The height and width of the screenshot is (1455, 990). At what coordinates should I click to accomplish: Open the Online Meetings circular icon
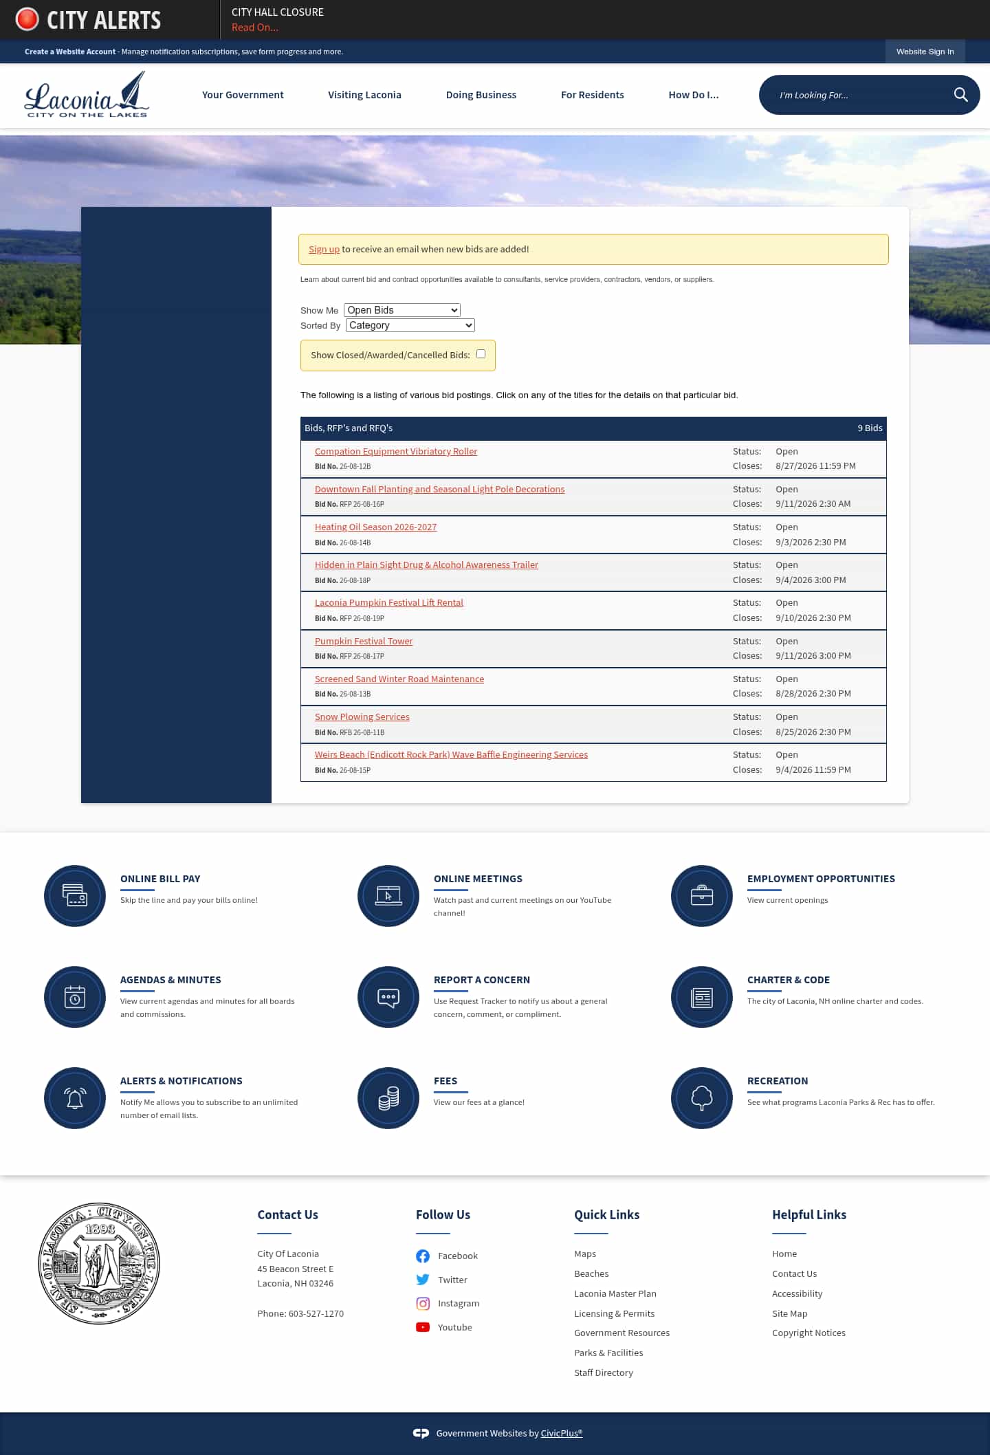[x=388, y=896]
